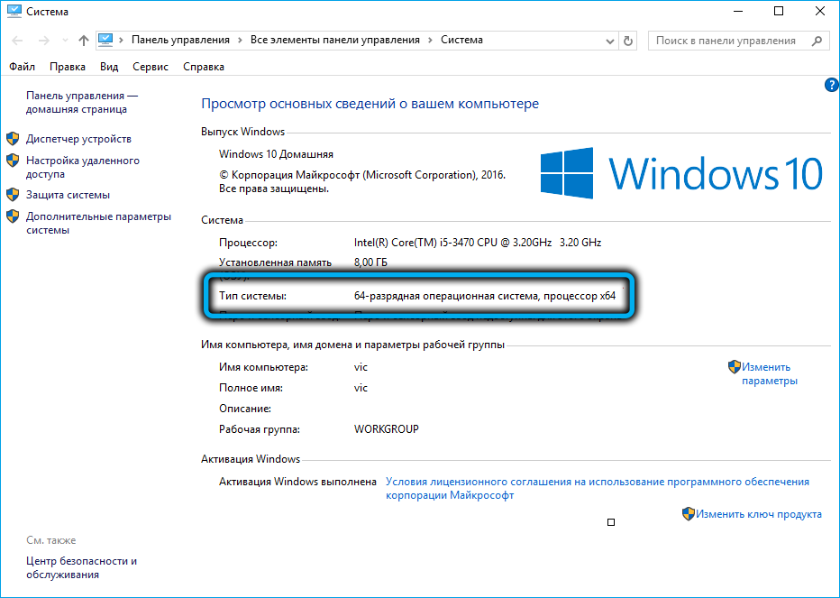Select Активация Windows выполнена text

[297, 482]
